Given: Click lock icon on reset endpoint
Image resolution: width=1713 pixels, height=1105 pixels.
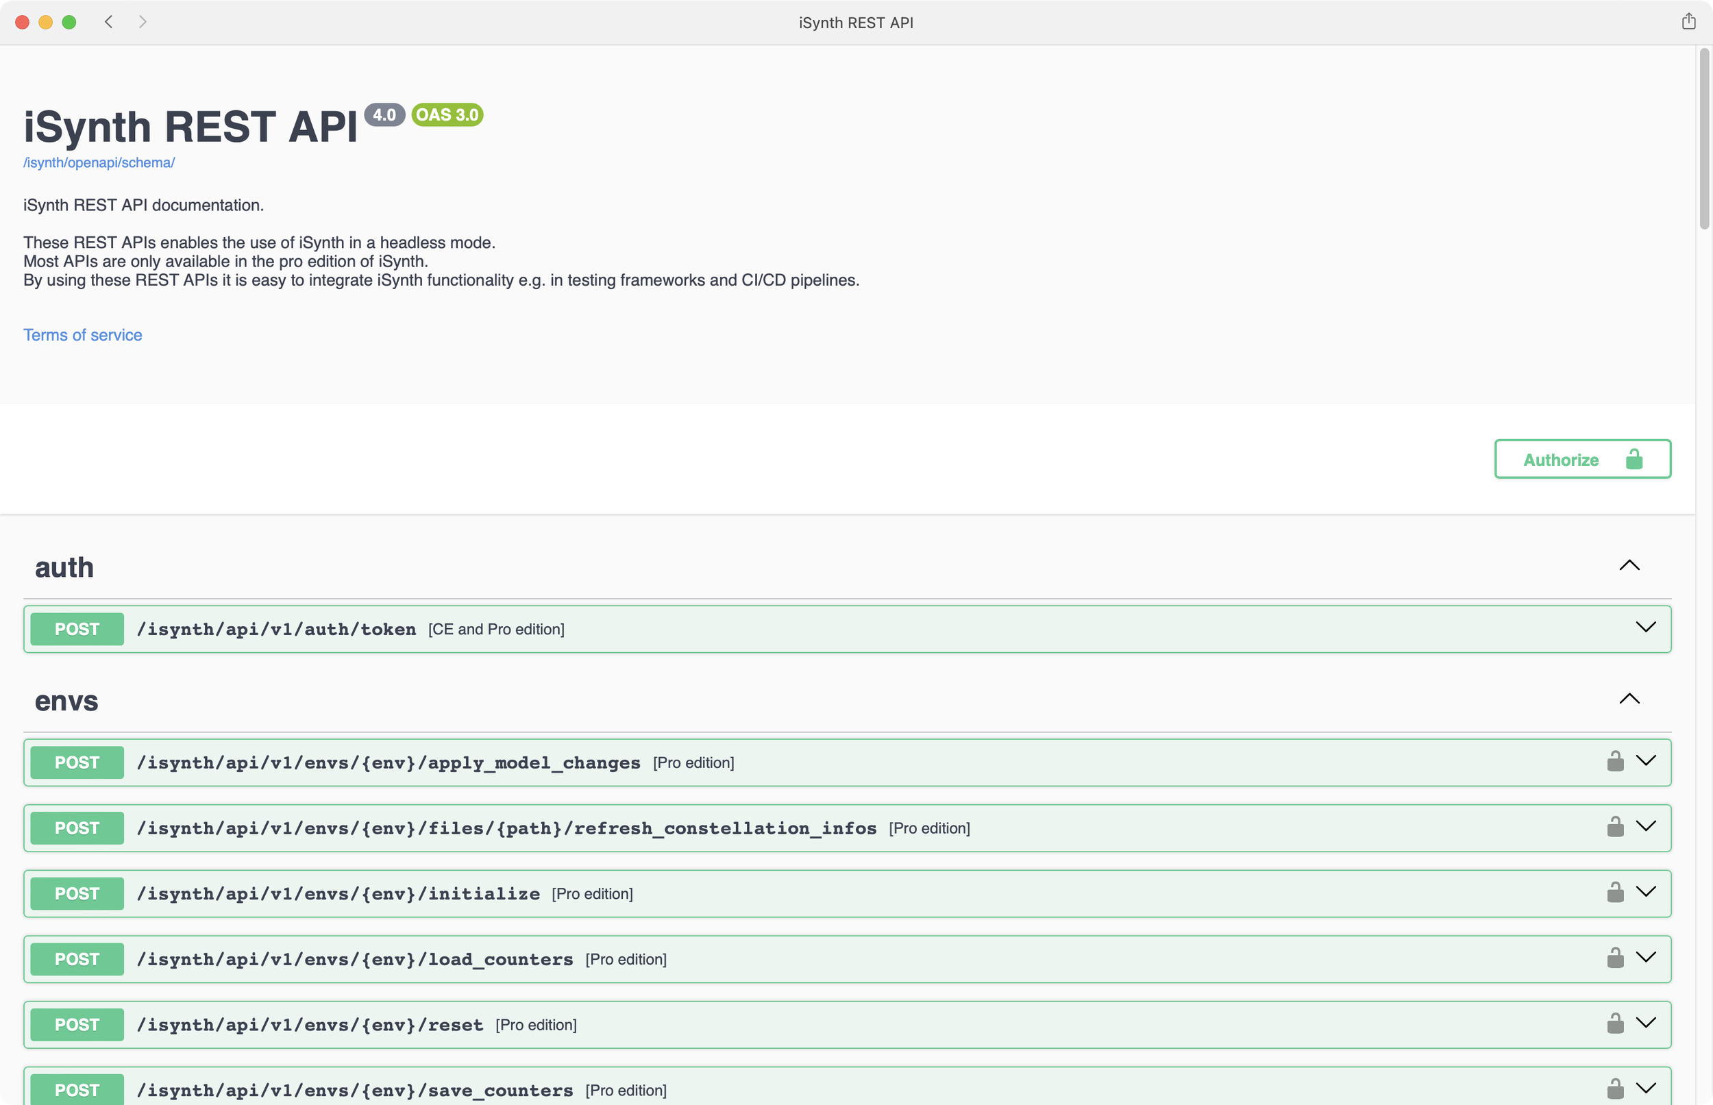Looking at the screenshot, I should (x=1615, y=1024).
